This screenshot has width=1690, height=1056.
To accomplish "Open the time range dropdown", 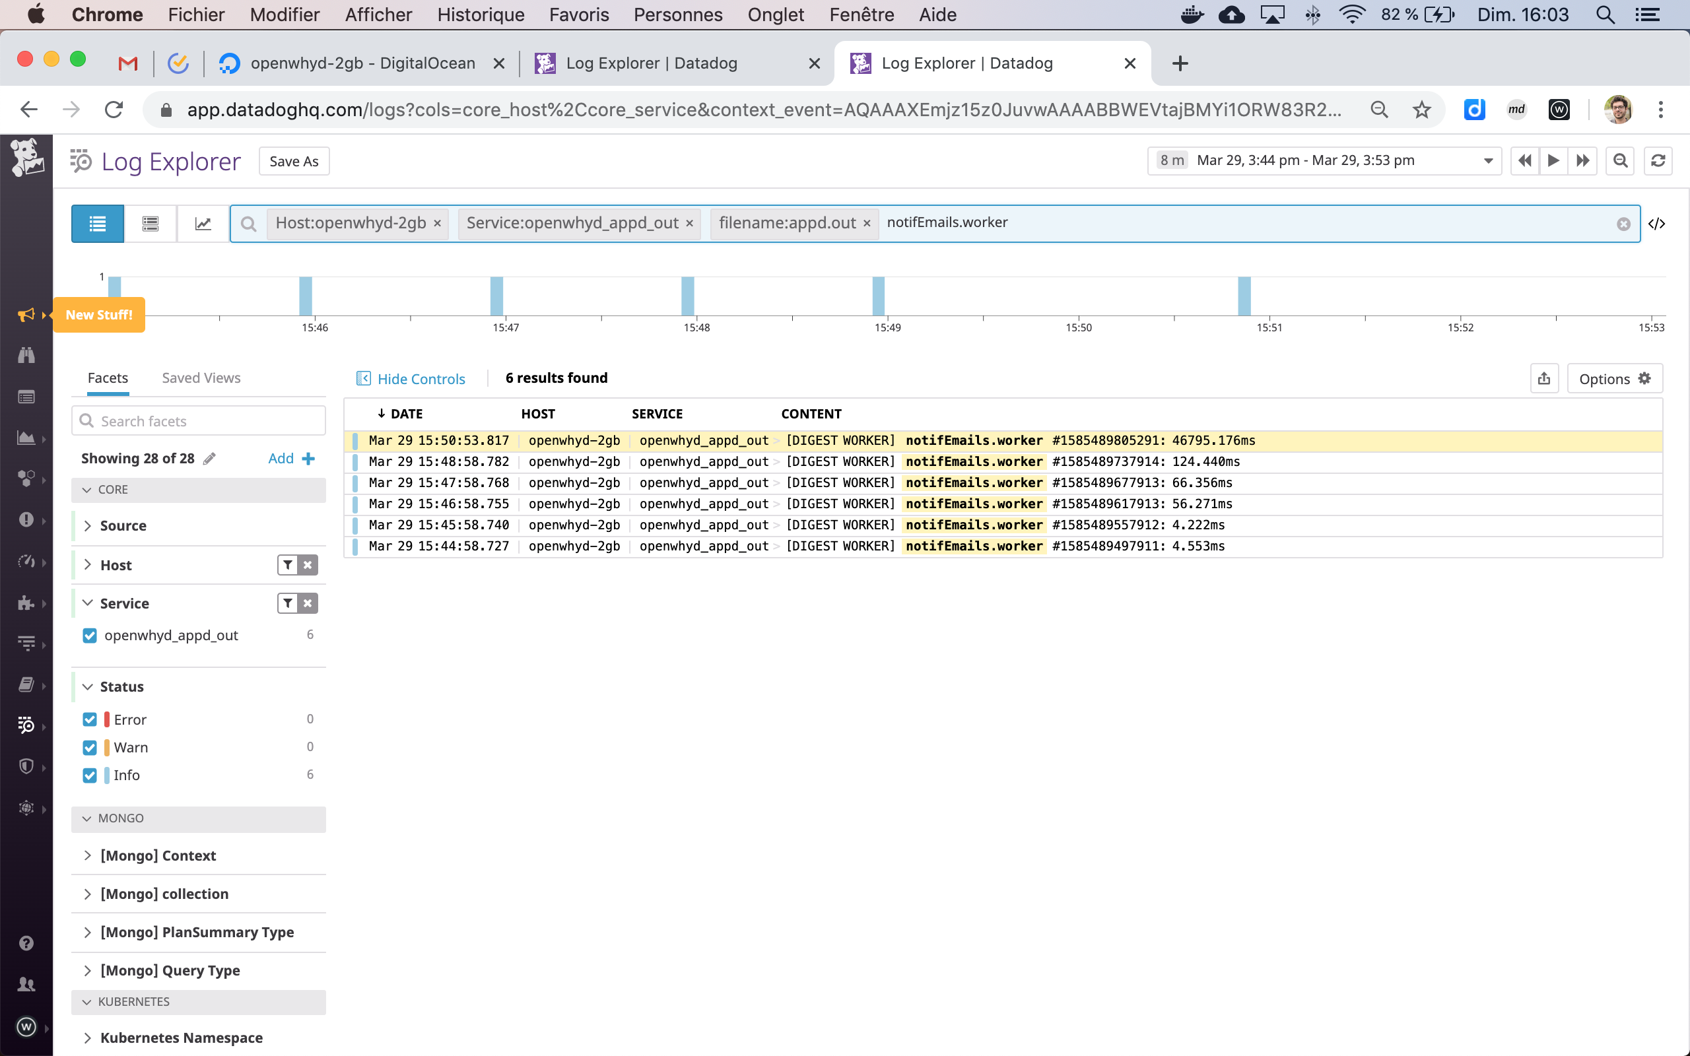I will coord(1487,160).
